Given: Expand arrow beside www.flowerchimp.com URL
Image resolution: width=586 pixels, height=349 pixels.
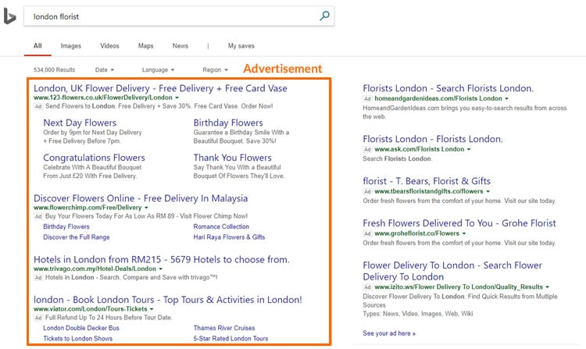Looking at the screenshot, I should pos(147,208).
